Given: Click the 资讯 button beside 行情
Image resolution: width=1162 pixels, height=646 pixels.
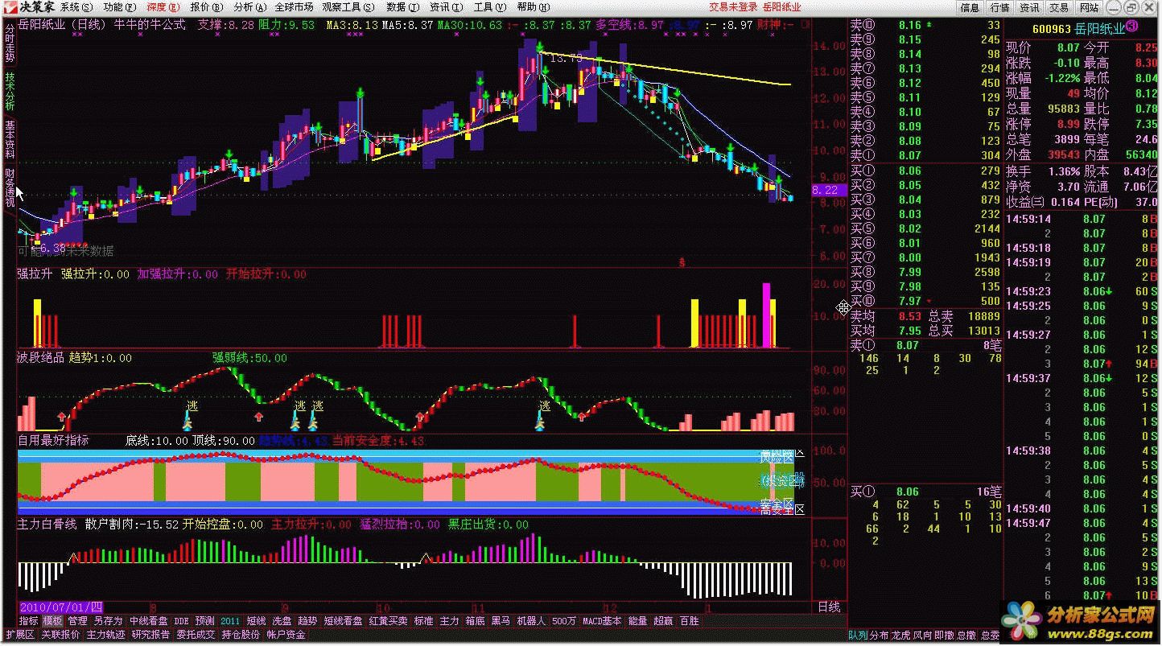Looking at the screenshot, I should tap(1029, 7).
